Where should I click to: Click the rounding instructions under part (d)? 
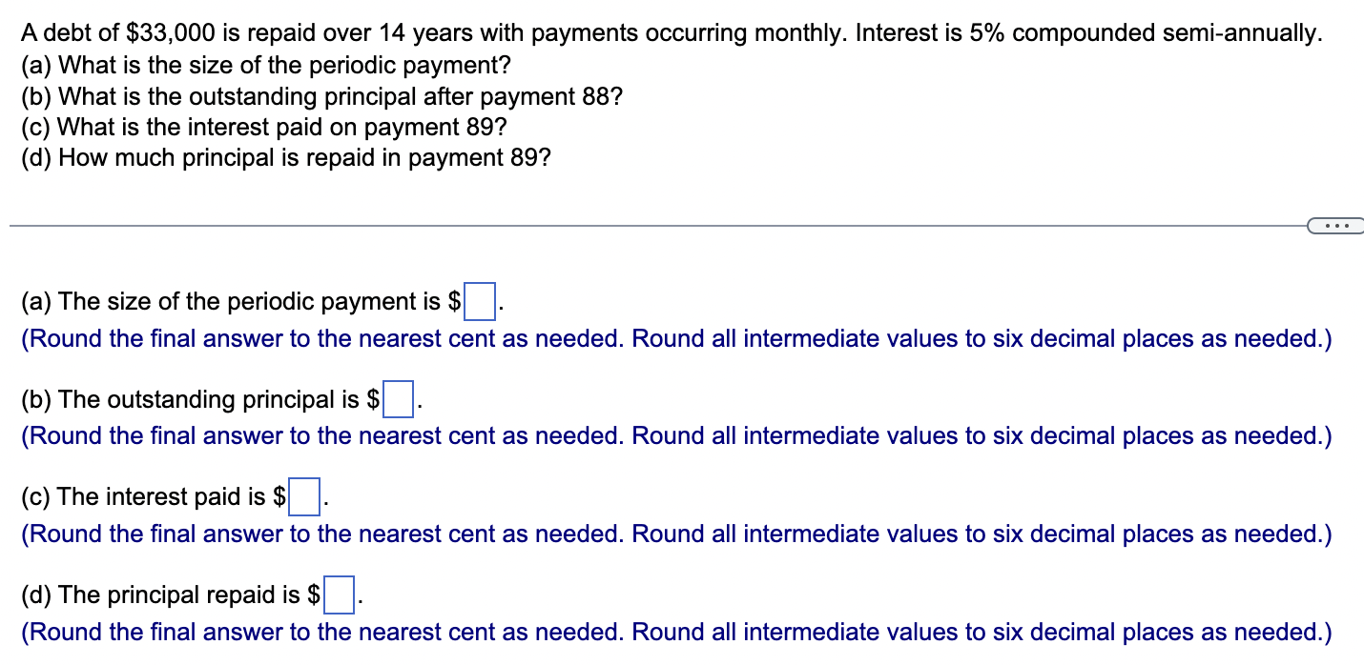[674, 633]
